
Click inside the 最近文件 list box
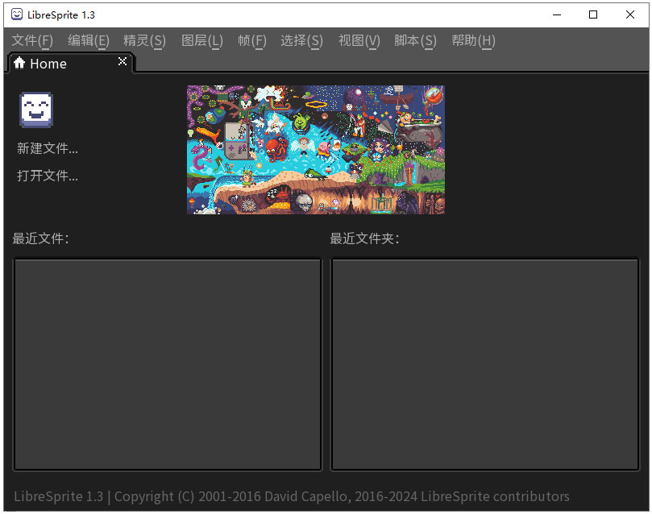168,364
